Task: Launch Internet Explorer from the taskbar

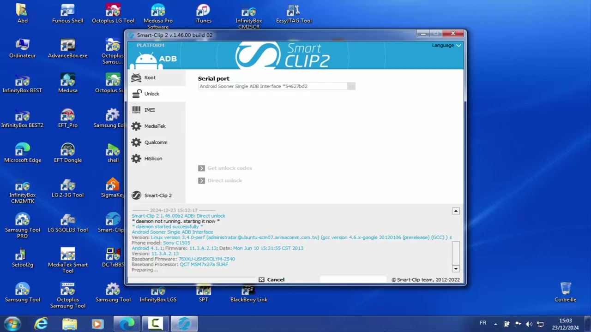Action: coord(41,324)
